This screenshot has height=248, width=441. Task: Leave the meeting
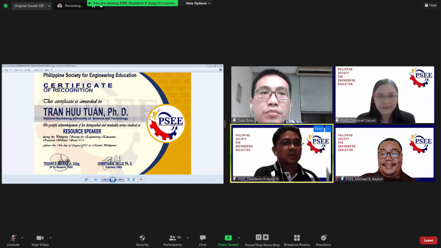[x=429, y=240]
